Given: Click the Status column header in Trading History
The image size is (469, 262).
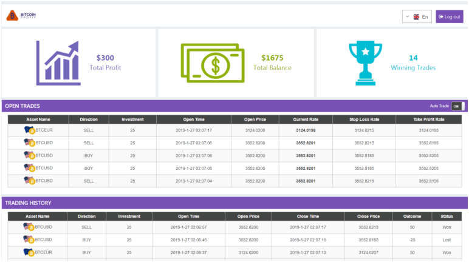Looking at the screenshot, I should [x=447, y=216].
